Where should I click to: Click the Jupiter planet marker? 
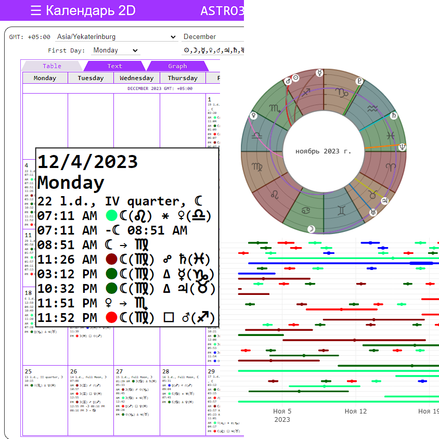pyautogui.click(x=385, y=200)
